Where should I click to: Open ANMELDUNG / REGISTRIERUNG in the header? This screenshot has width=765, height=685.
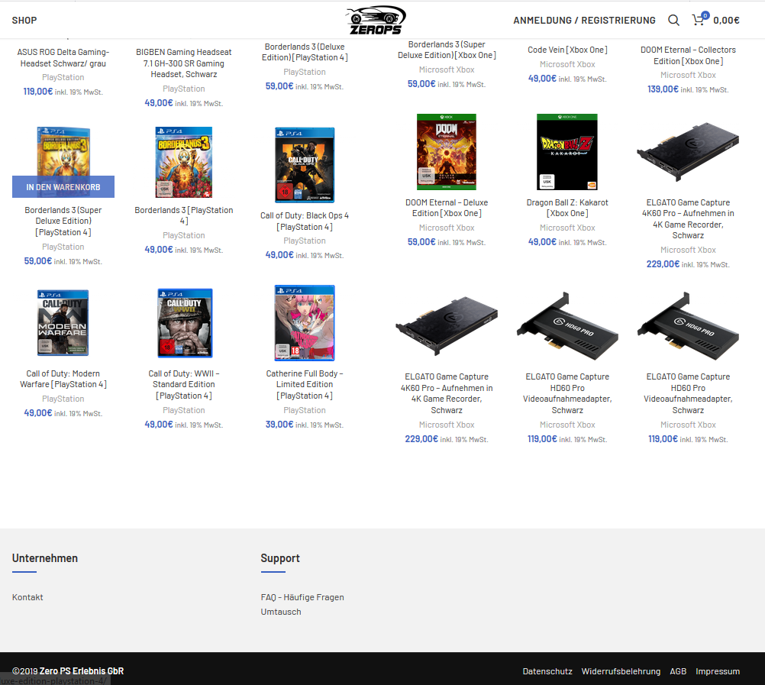[584, 20]
